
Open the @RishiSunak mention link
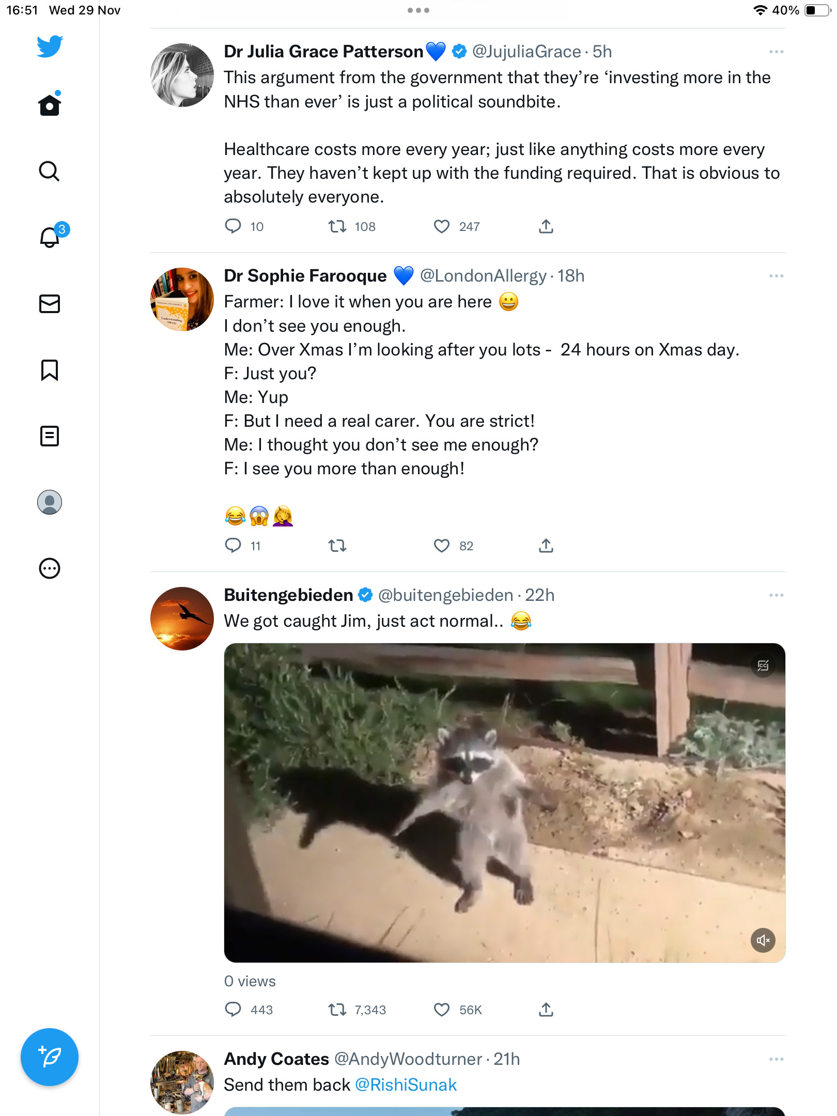coord(406,1084)
